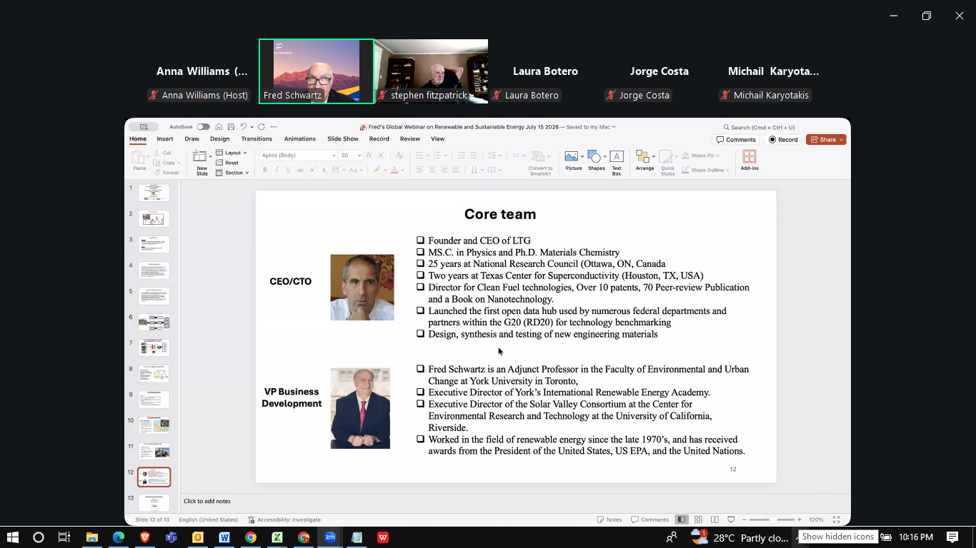The width and height of the screenshot is (976, 548).
Task: Click the Comments button in ribbon
Action: click(x=736, y=140)
